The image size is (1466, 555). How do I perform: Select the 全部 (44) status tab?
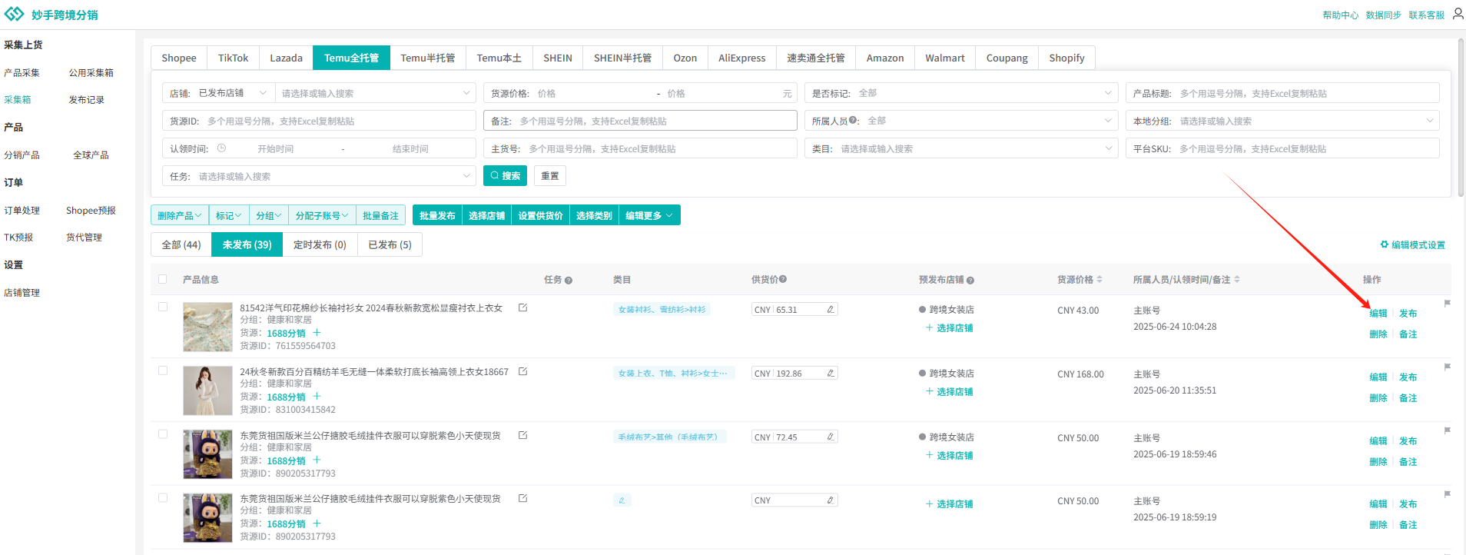point(181,244)
